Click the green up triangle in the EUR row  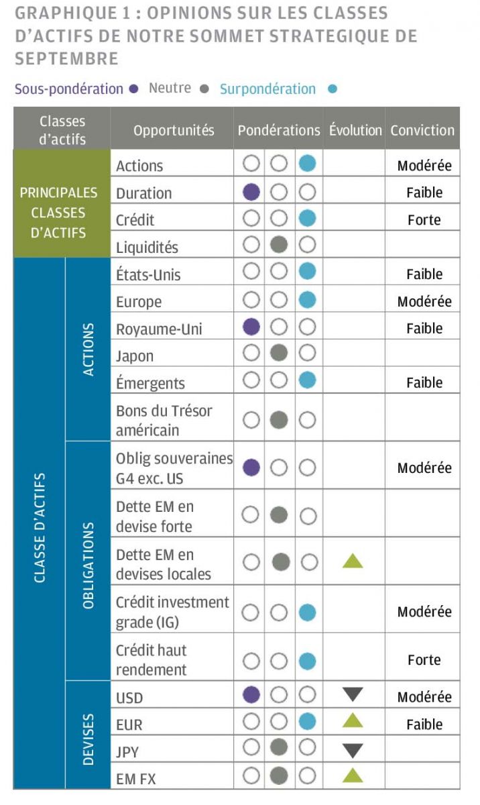(353, 722)
